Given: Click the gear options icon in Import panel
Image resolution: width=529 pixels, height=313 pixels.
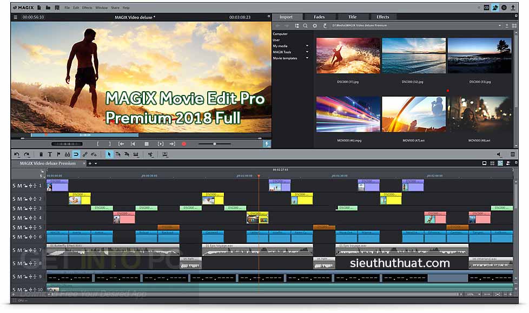Looking at the screenshot, I should (x=315, y=25).
